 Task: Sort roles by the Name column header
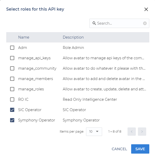point(24,37)
